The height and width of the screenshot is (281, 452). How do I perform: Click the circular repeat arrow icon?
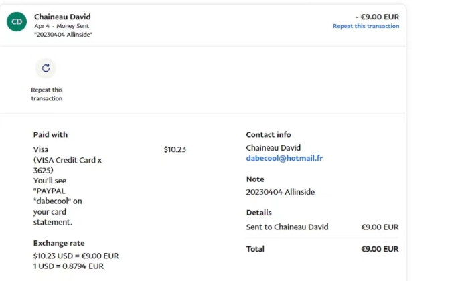pyautogui.click(x=46, y=68)
